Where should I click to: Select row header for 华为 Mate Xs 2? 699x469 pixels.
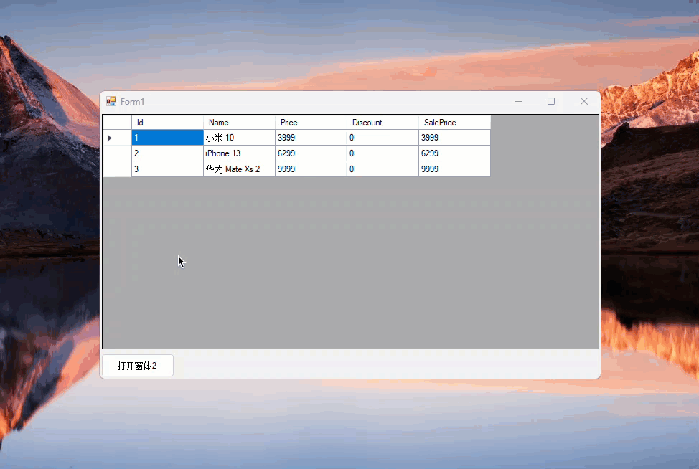coord(117,169)
